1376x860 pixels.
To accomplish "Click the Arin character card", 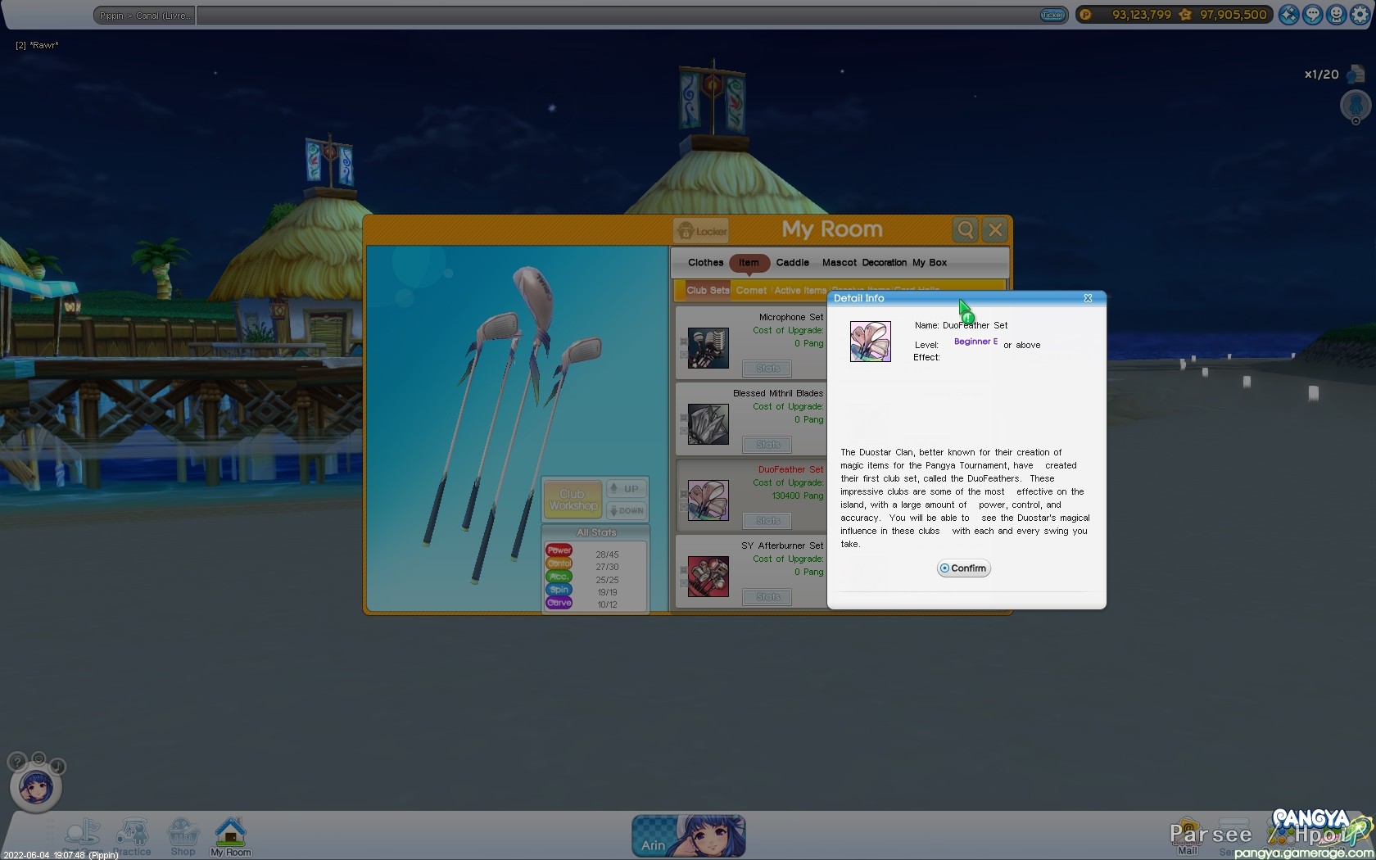I will tap(688, 835).
